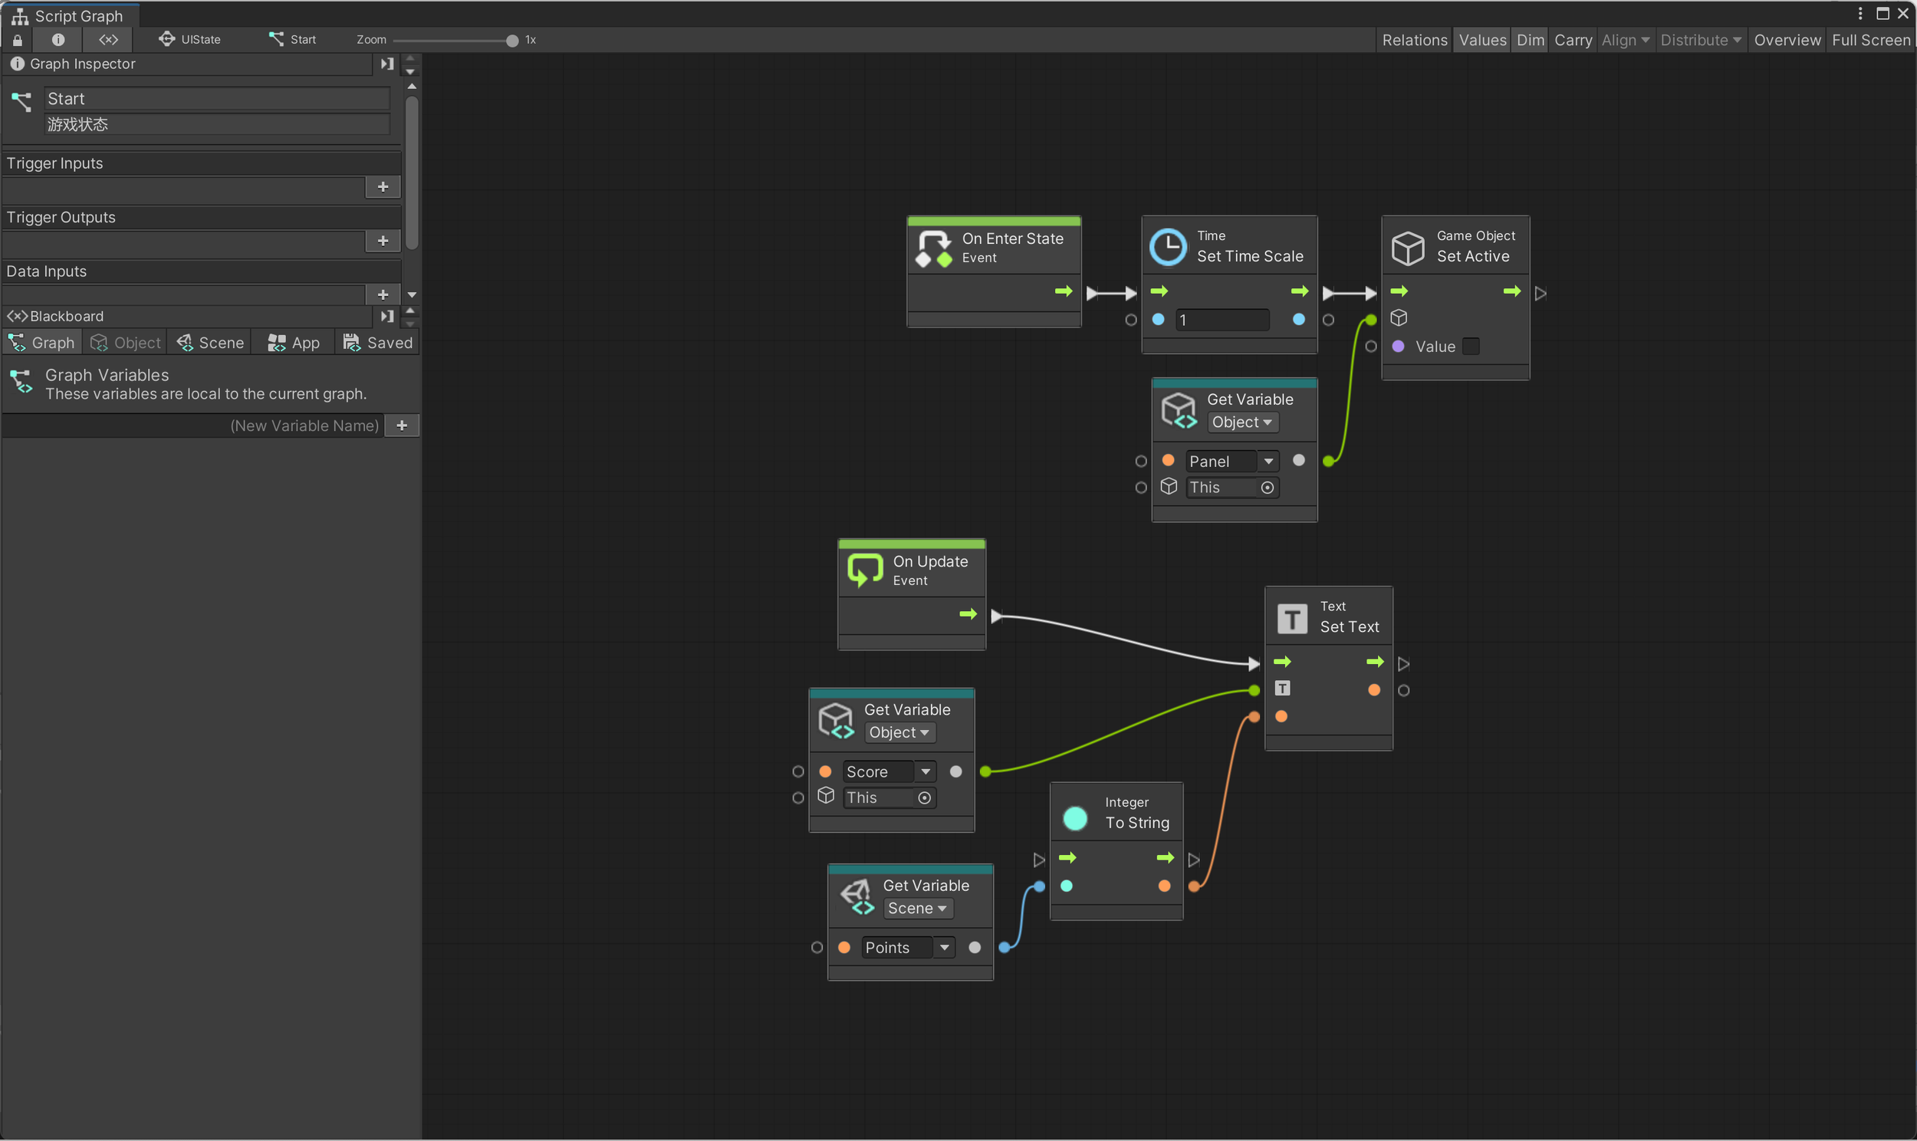Click the Zoom slider handle
This screenshot has height=1141, width=1917.
pyautogui.click(x=512, y=40)
